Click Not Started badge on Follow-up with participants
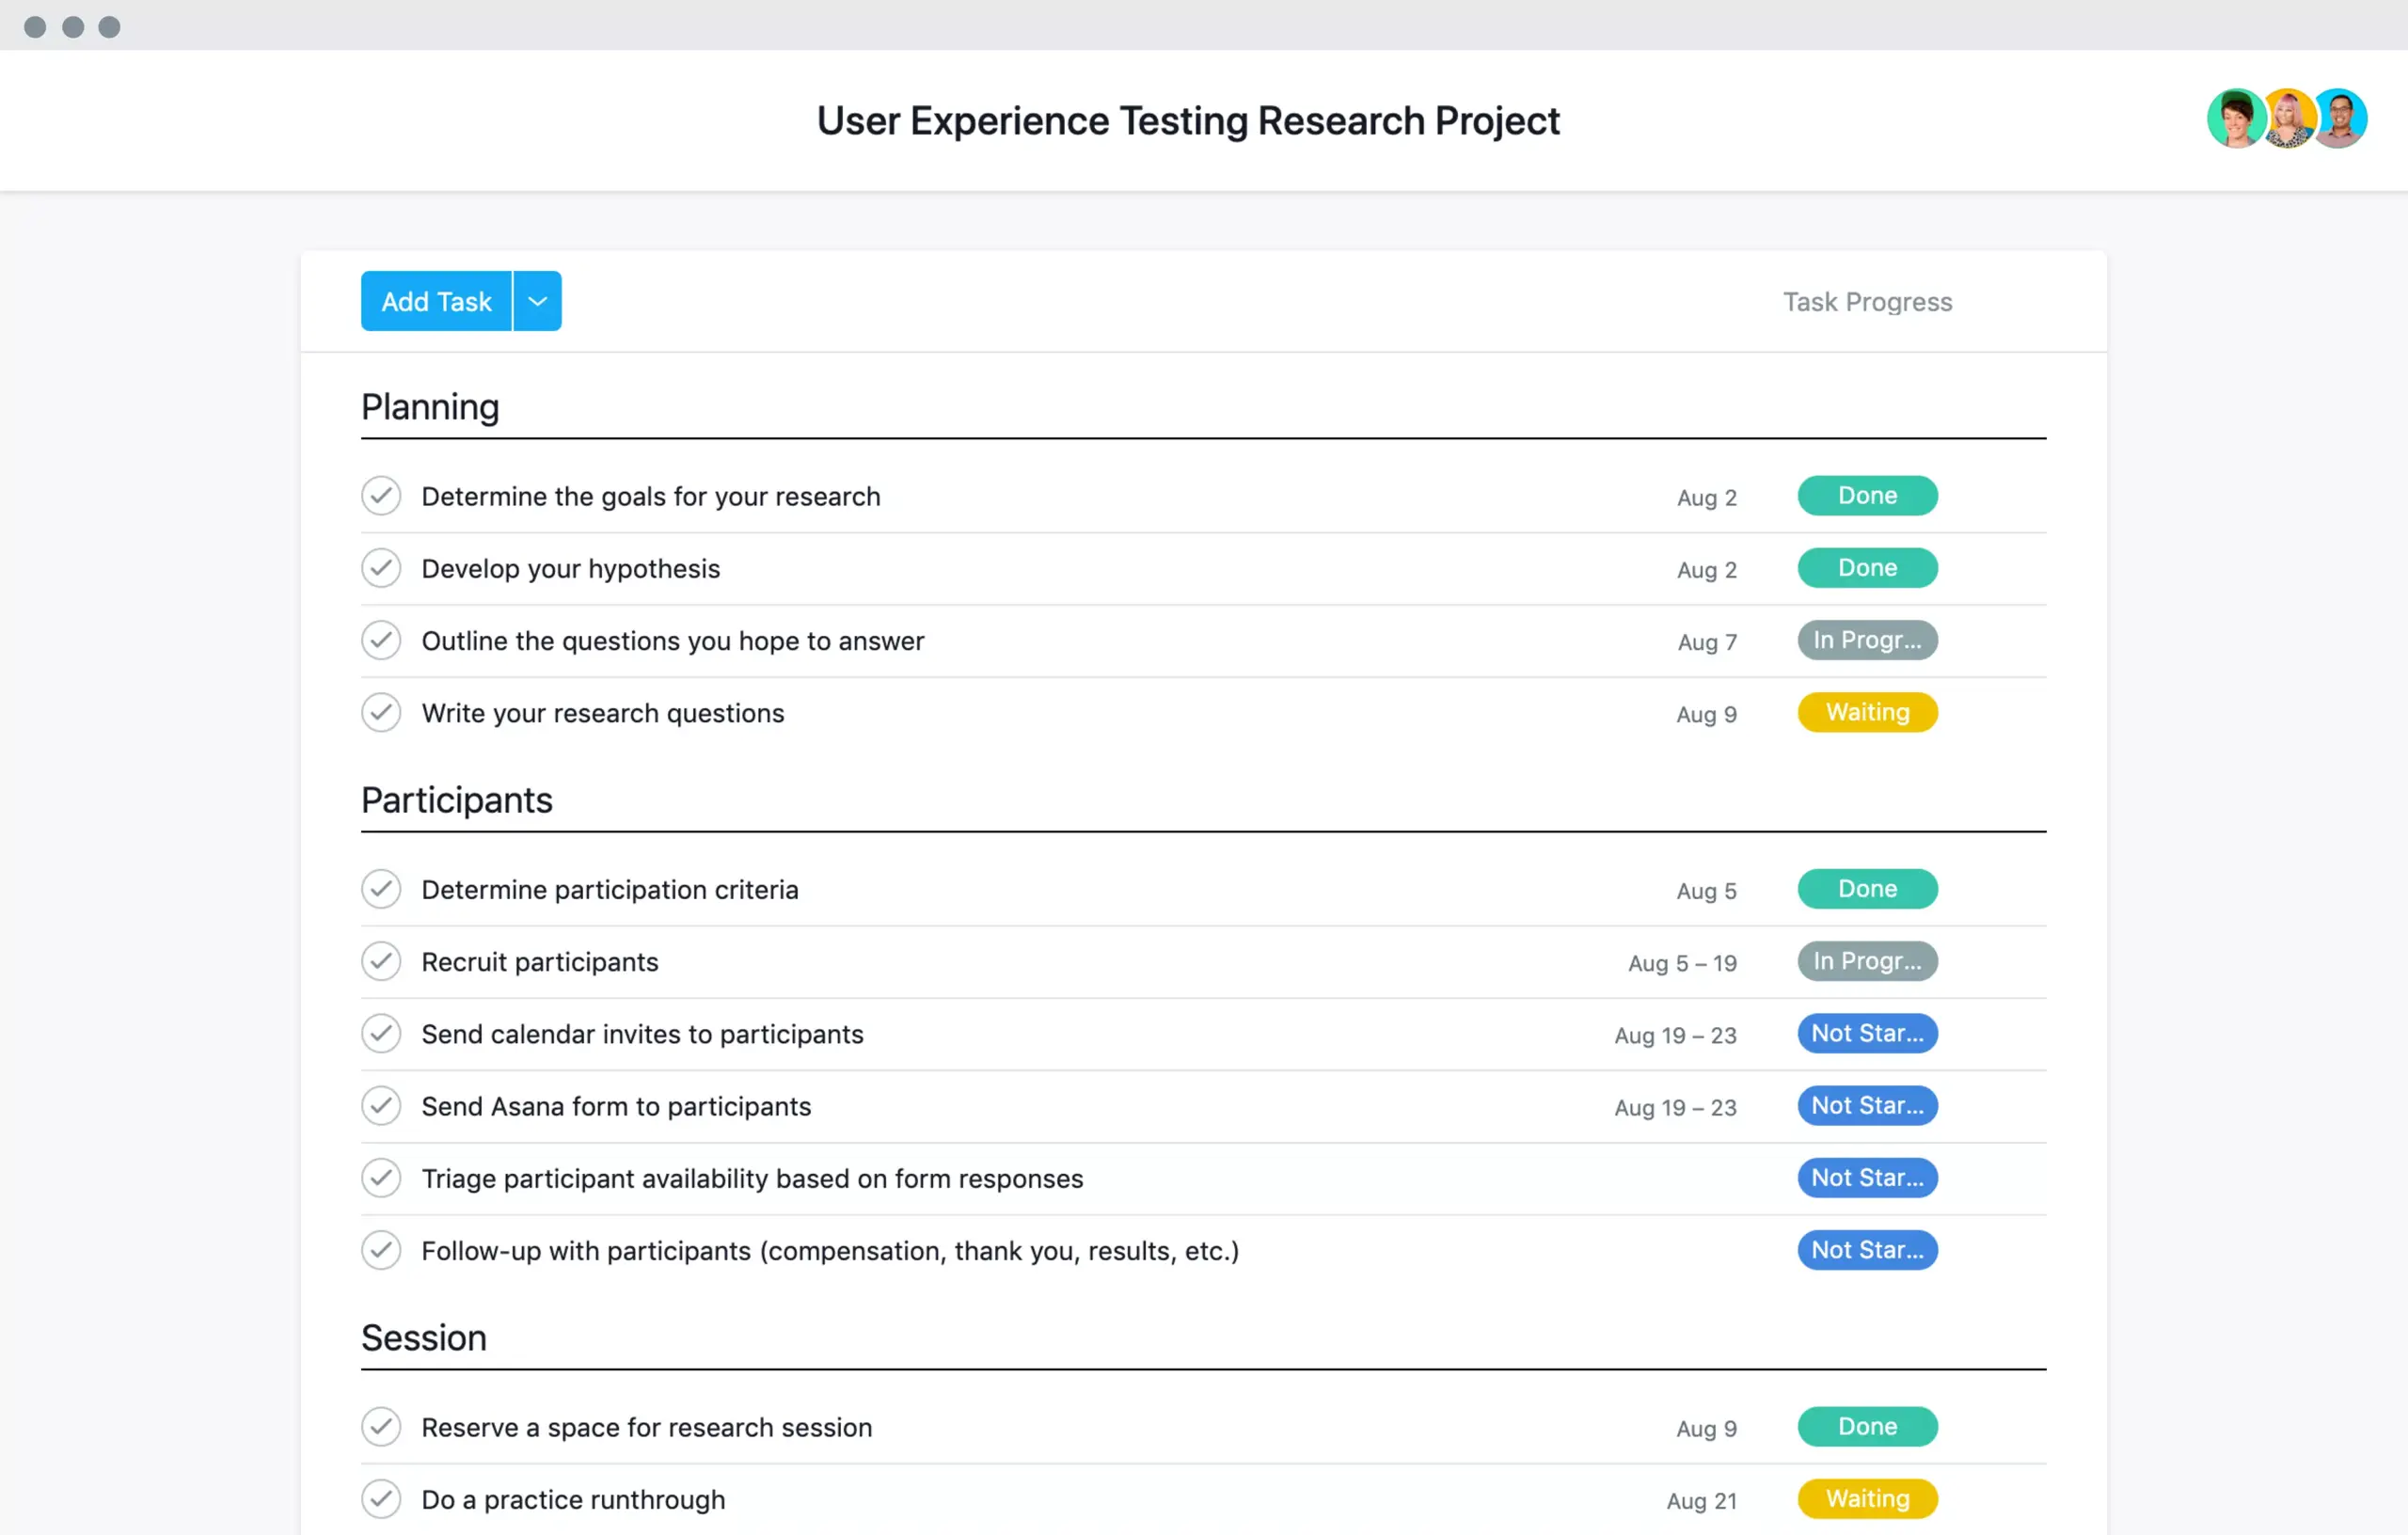Screen dimensions: 2408x1535 click(1865, 1249)
